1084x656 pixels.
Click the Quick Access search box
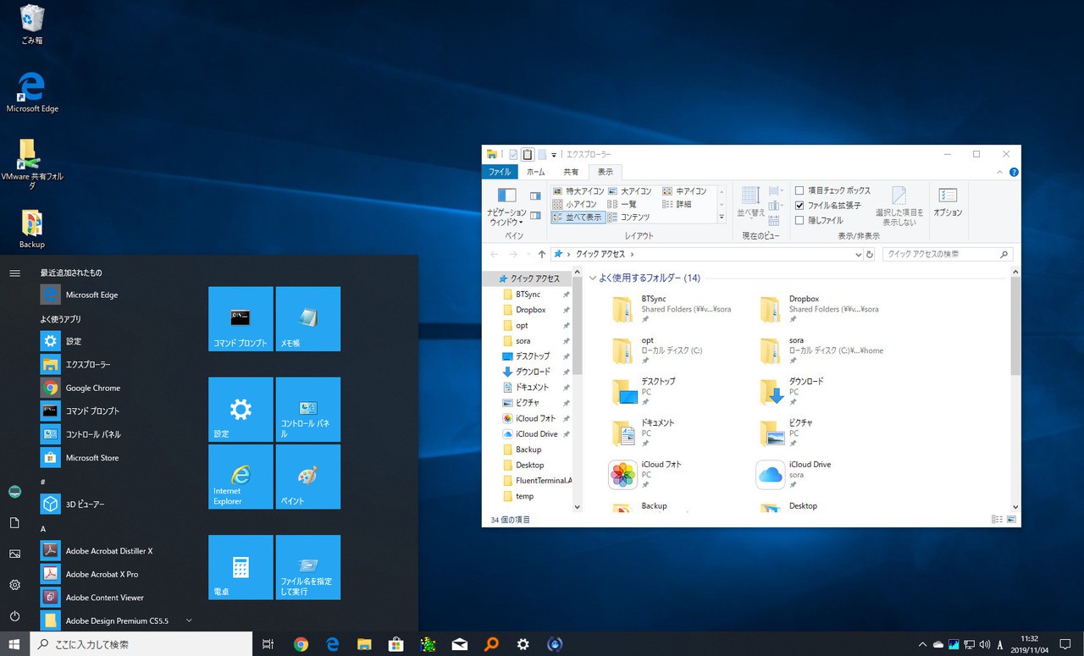[x=940, y=254]
